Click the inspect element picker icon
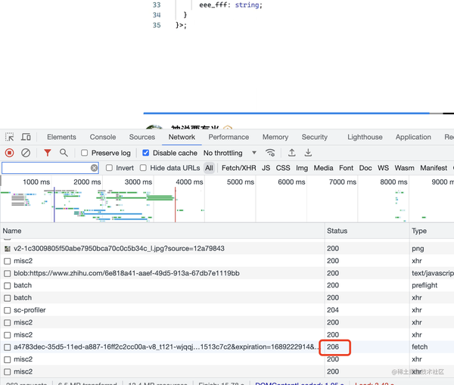 point(10,137)
